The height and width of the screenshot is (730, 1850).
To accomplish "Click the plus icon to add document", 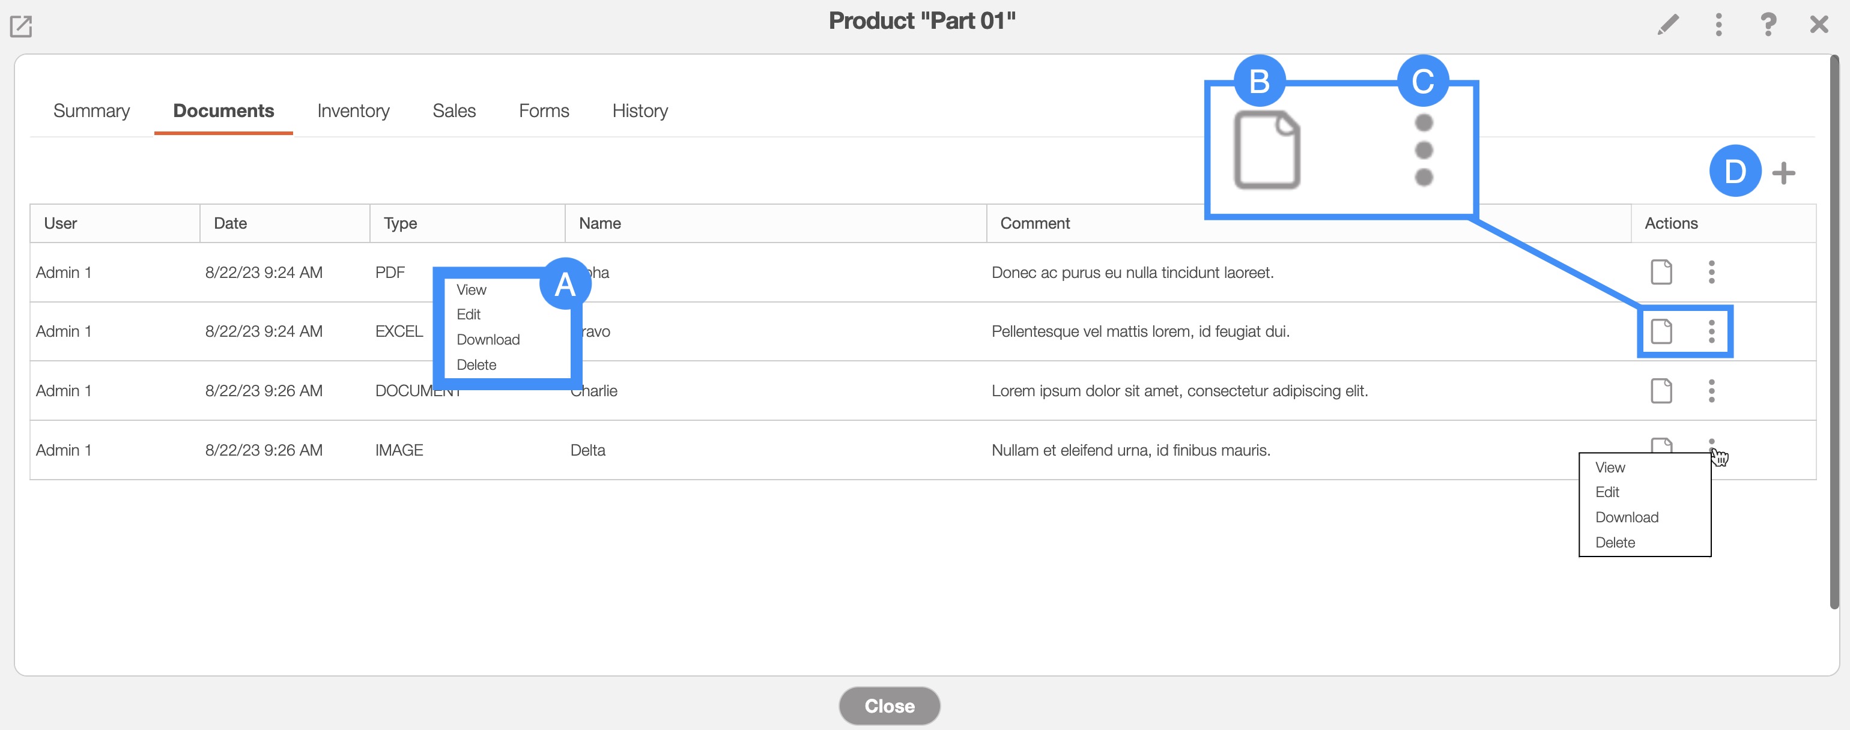I will [1783, 173].
